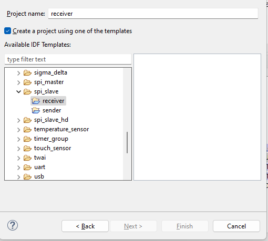Click the sender template folder icon
Image resolution: width=268 pixels, height=241 pixels.
pyautogui.click(x=36, y=110)
